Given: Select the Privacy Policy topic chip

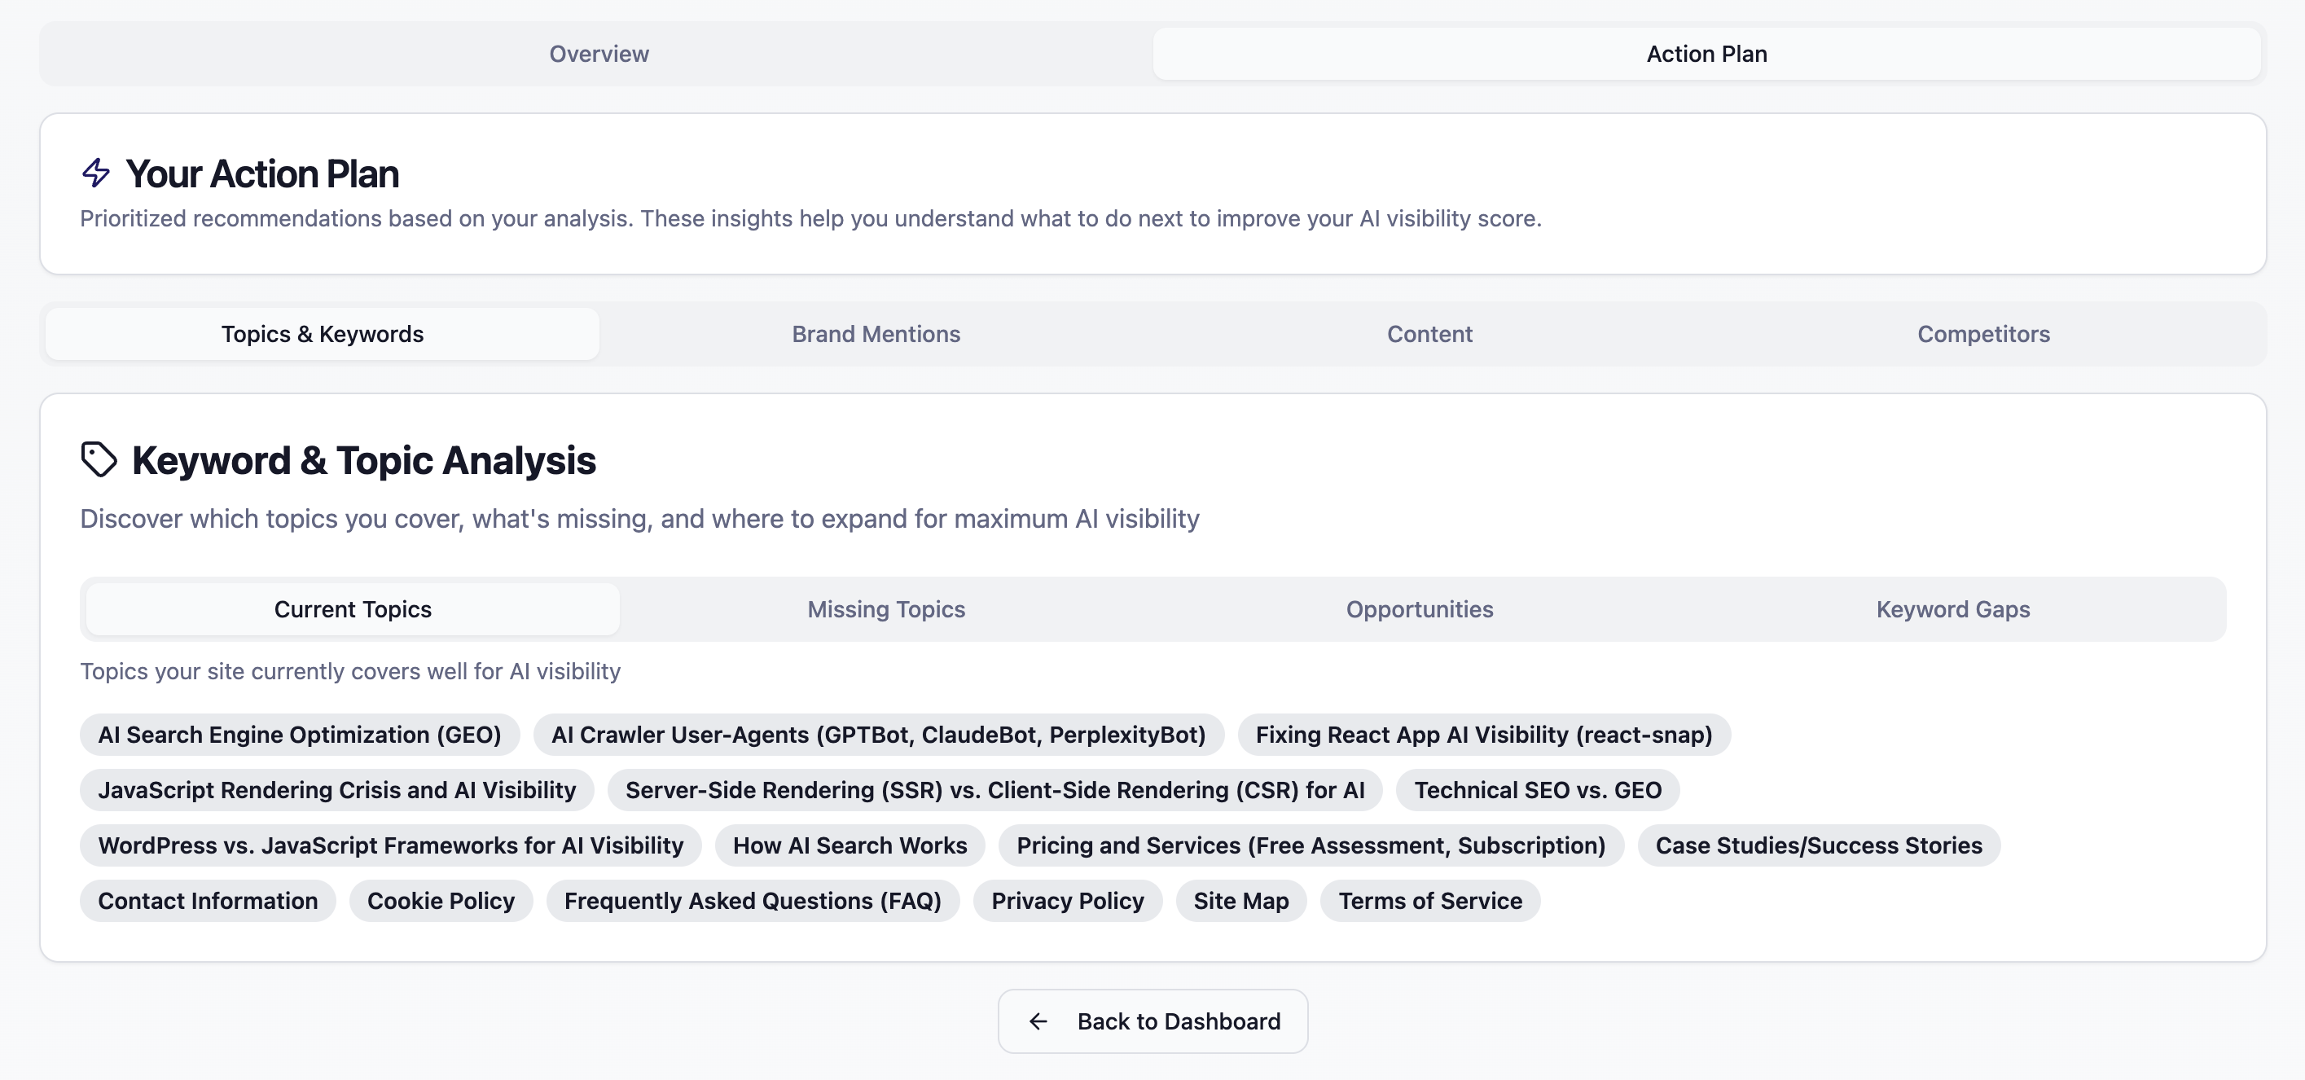Looking at the screenshot, I should (x=1067, y=900).
